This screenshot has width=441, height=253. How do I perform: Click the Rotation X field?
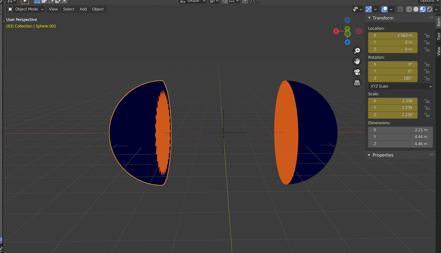(393, 64)
